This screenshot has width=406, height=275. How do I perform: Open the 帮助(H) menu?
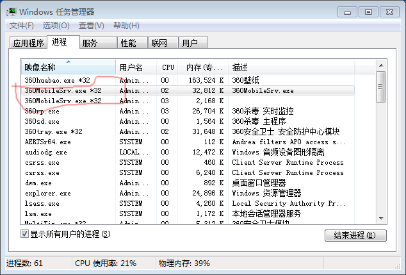click(126, 26)
